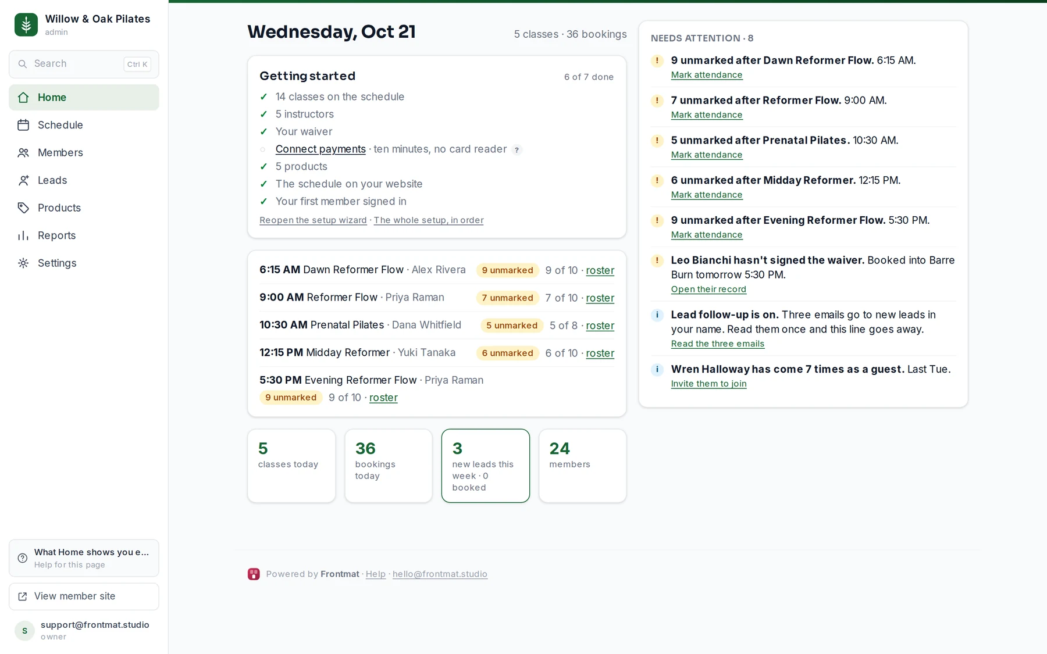Click the Settings gear icon
This screenshot has height=654, width=1047.
23,263
